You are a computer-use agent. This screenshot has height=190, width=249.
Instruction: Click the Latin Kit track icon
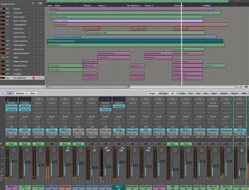click(x=7, y=13)
